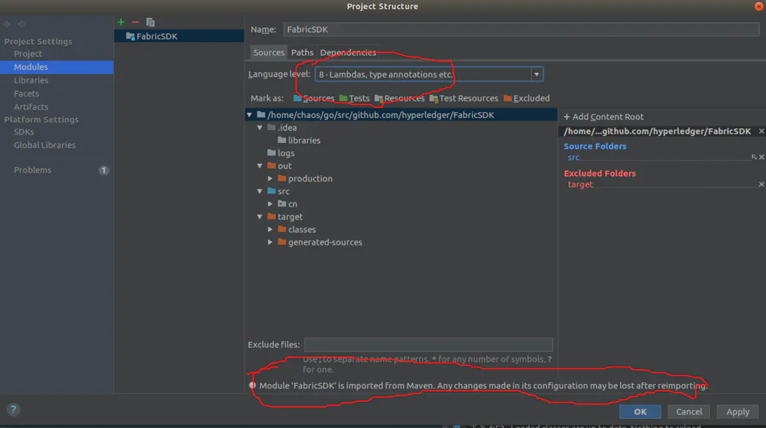Click the Cancel button
The height and width of the screenshot is (428, 766).
coord(689,412)
